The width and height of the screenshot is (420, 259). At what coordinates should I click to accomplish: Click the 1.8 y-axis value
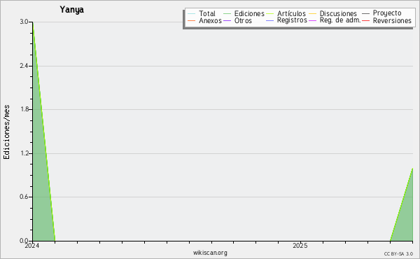24,109
